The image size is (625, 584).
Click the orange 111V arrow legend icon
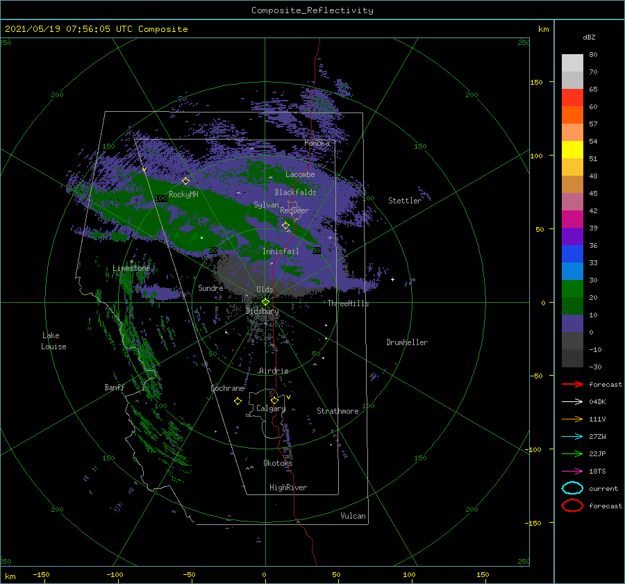pos(572,419)
